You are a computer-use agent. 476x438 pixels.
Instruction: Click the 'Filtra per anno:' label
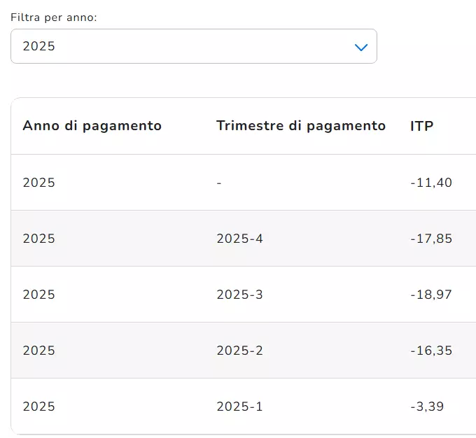[53, 17]
